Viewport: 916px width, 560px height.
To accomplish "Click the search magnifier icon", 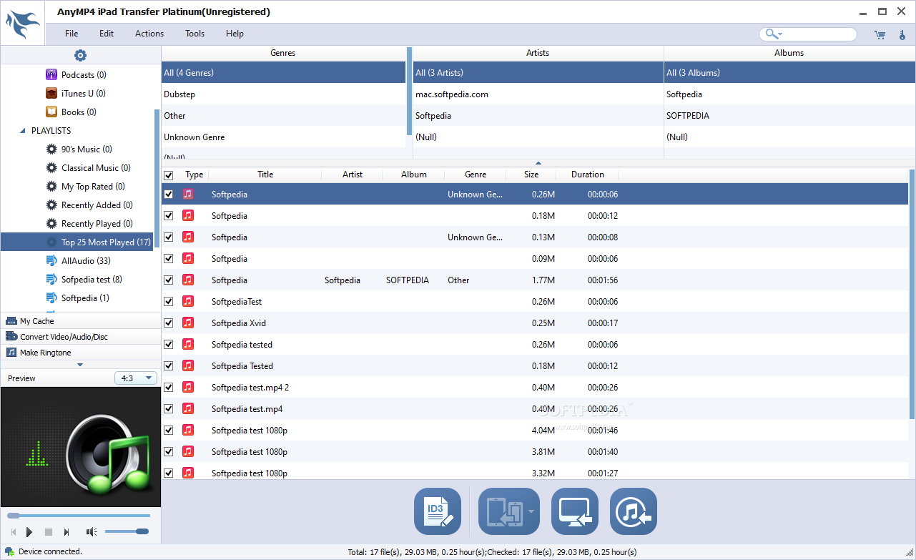I will (770, 34).
